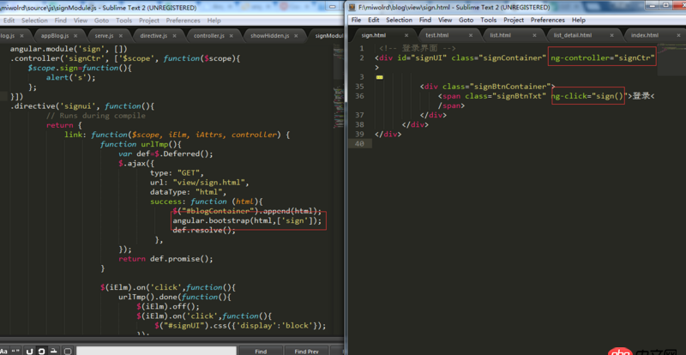Switch to the directive.js tab
686x355 pixels.
coord(153,36)
